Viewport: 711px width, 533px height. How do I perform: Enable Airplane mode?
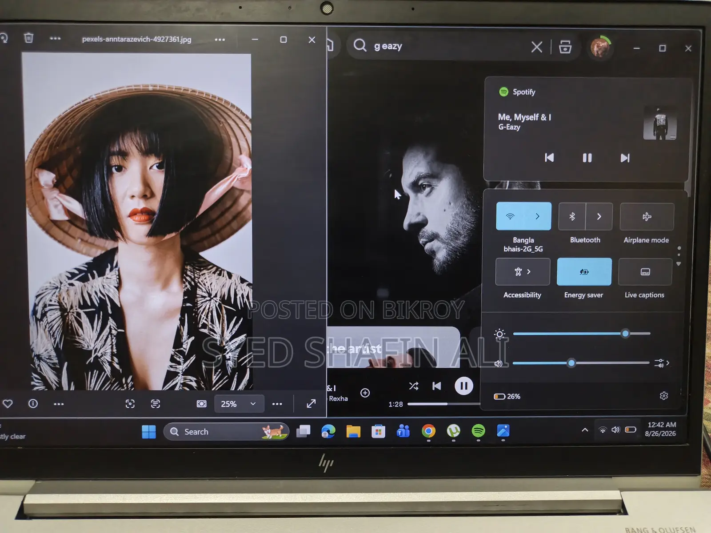[647, 217]
